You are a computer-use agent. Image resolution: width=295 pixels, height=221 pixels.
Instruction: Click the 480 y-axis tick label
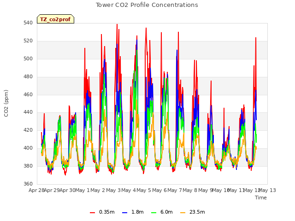(x=28, y=77)
